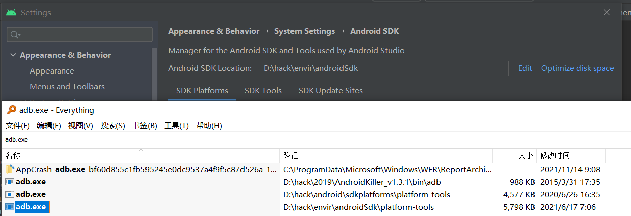
Task: Select Menus and Toolbars in settings tree
Action: [67, 87]
